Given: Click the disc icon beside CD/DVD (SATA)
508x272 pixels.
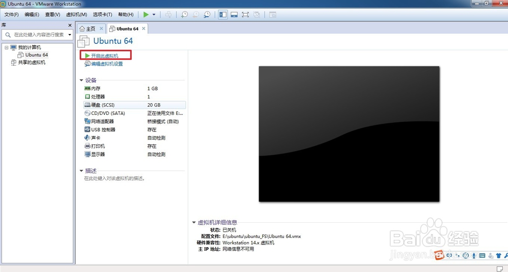Looking at the screenshot, I should [87, 113].
